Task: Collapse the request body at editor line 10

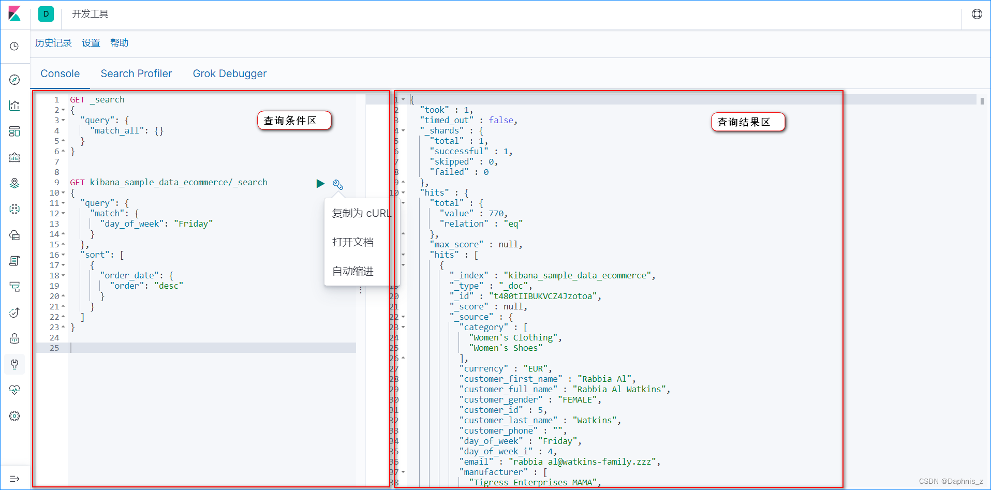Action: (63, 193)
